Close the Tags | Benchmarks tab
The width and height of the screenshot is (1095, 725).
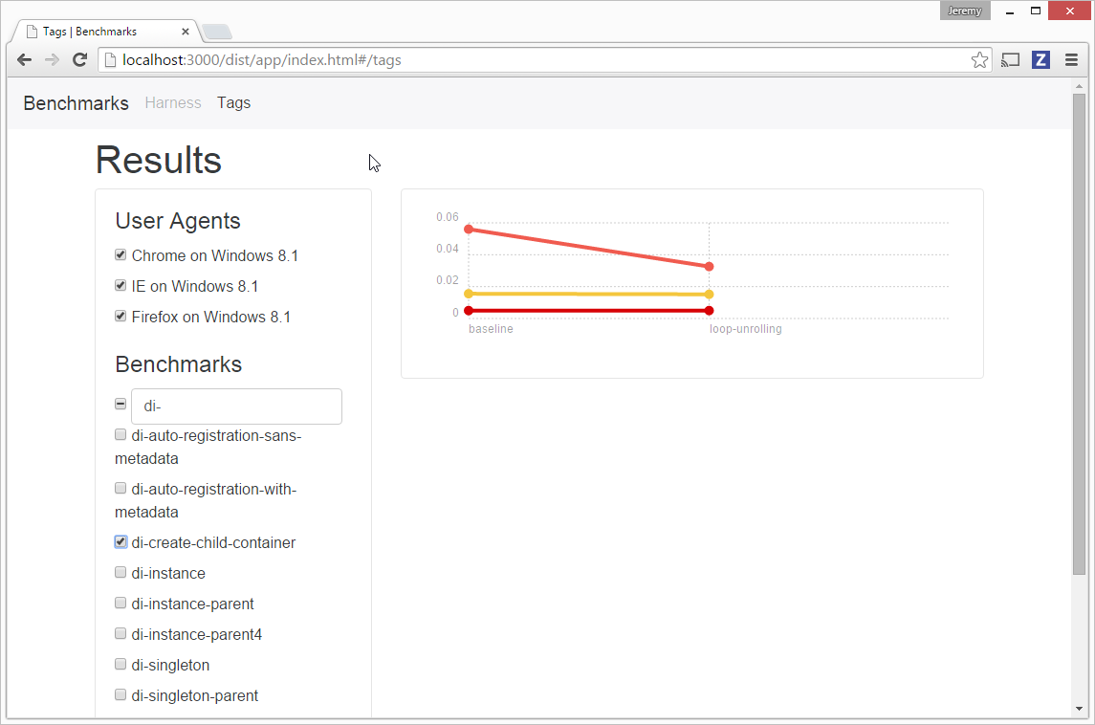186,32
